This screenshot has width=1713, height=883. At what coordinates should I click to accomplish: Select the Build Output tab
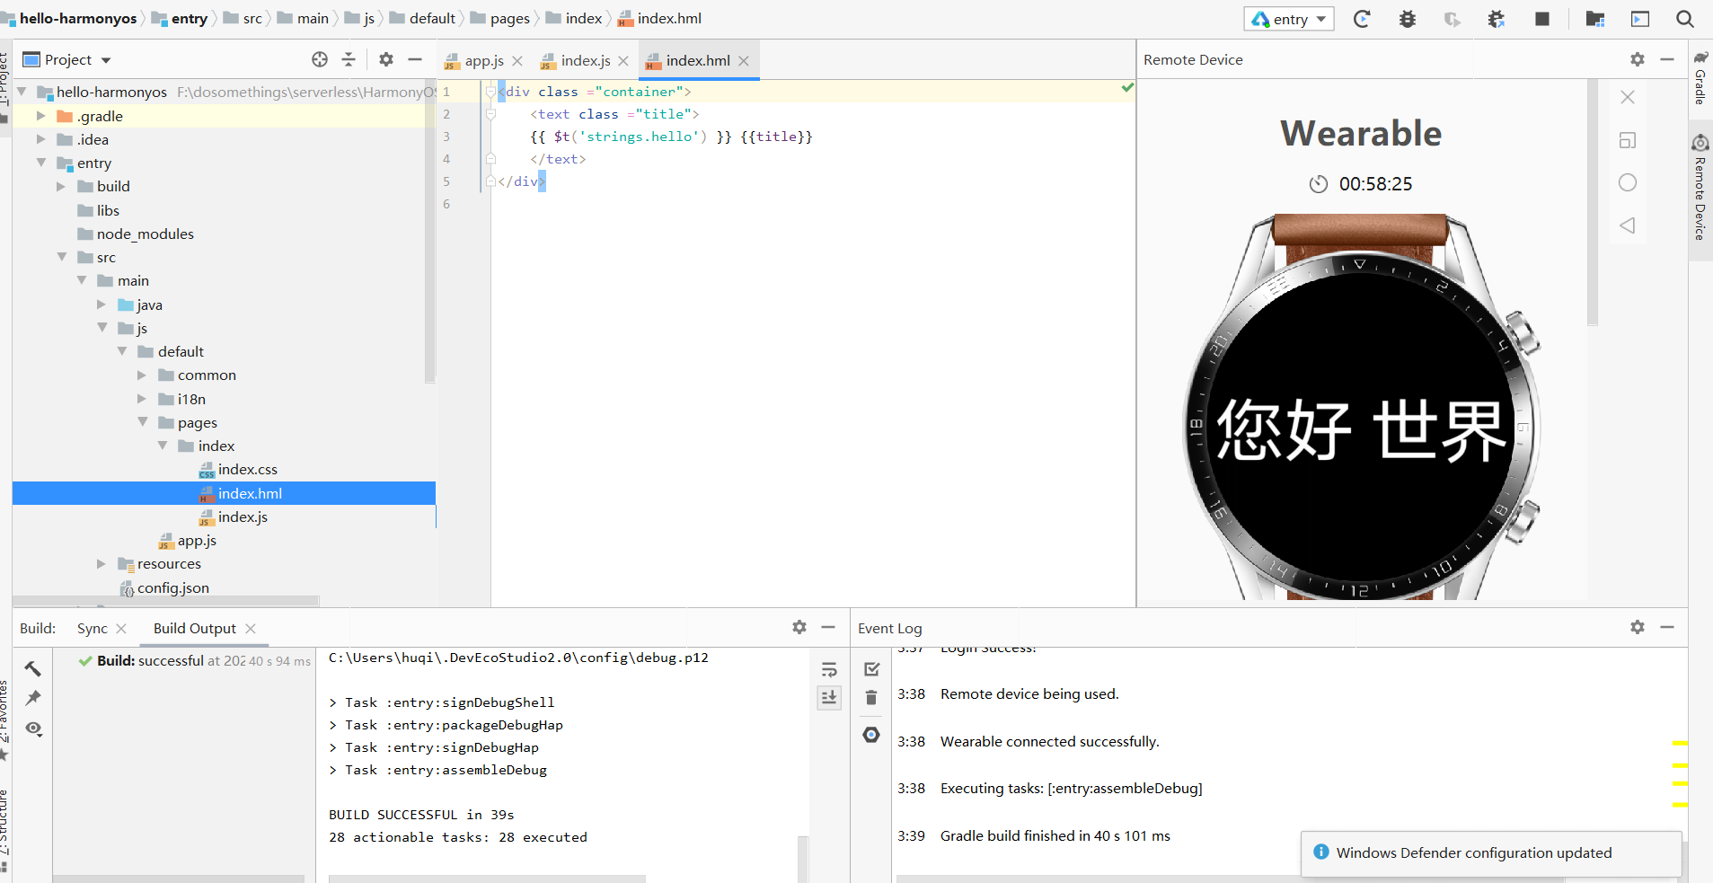(x=195, y=628)
